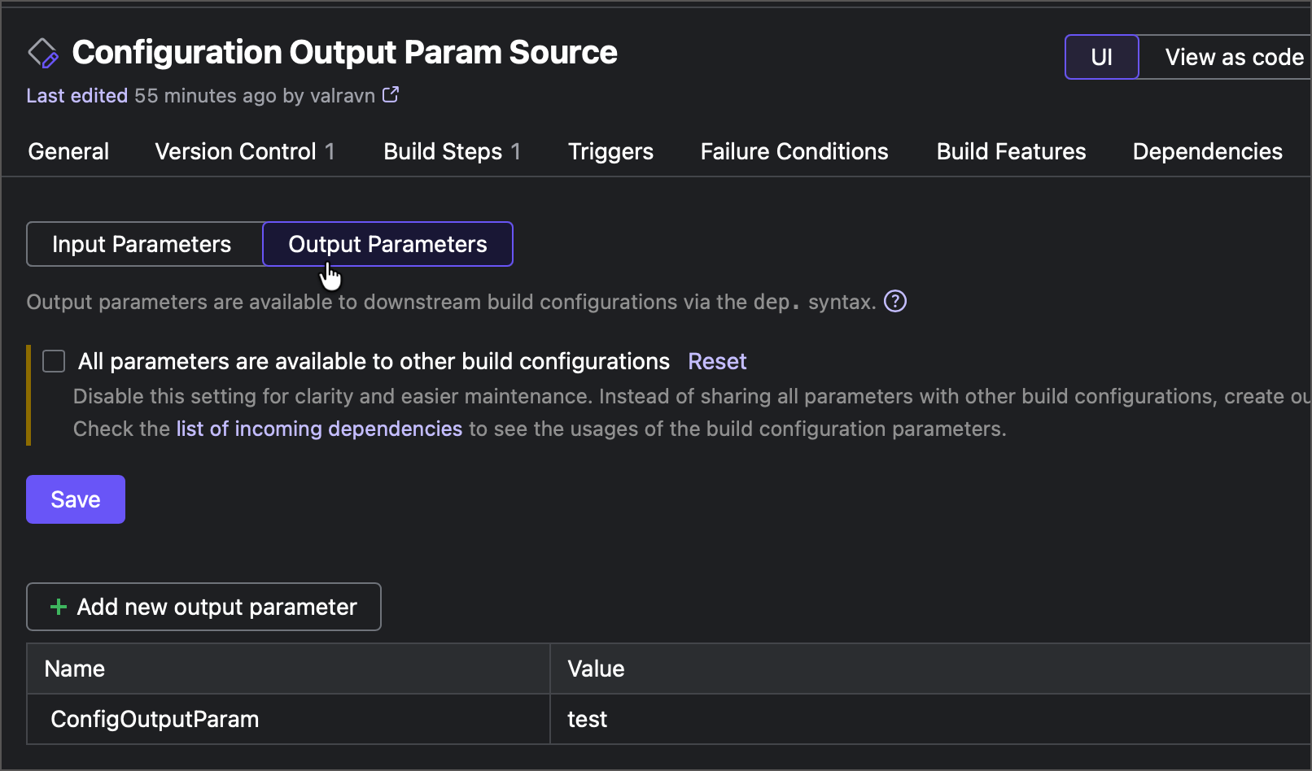Open the Build Features tab
This screenshot has height=771, width=1312.
pyautogui.click(x=1011, y=151)
